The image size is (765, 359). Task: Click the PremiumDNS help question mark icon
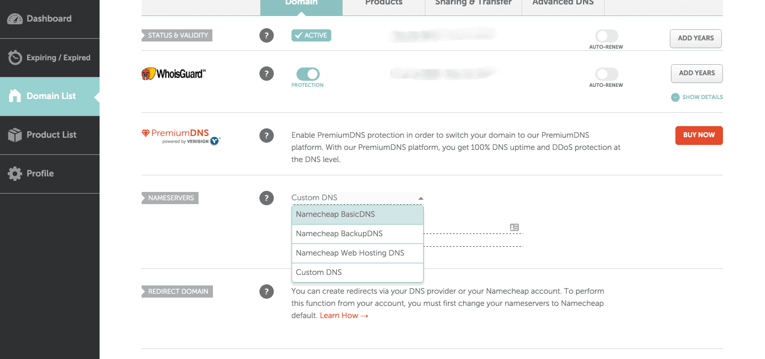[x=267, y=136]
